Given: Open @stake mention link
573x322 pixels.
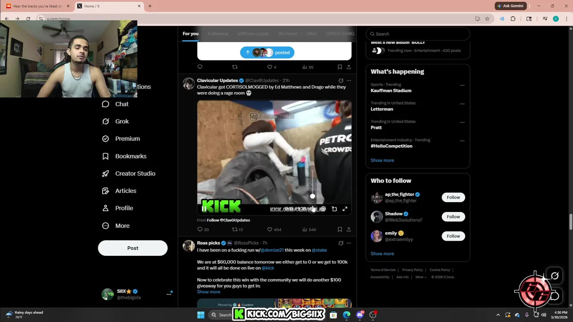Looking at the screenshot, I should coord(319,250).
